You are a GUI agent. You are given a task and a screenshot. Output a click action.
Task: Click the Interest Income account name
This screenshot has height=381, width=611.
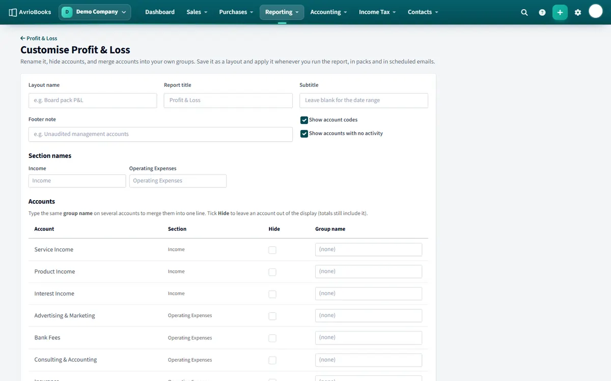click(x=54, y=294)
